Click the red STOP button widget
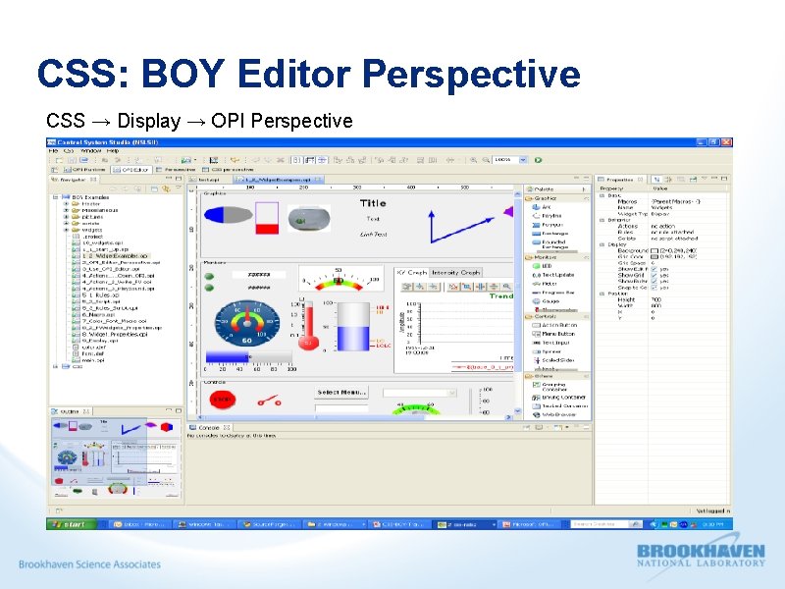 coord(223,400)
